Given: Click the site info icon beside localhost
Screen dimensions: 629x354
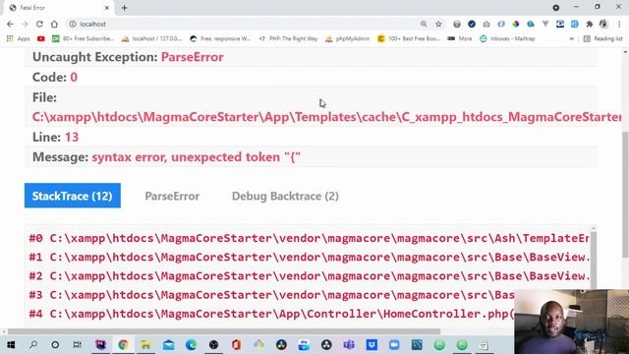Looking at the screenshot, I should click(73, 24).
